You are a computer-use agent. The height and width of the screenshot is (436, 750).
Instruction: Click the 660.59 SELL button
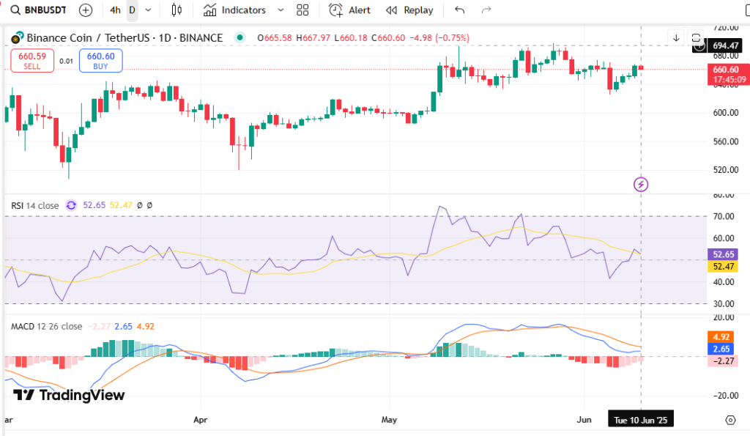pos(32,61)
